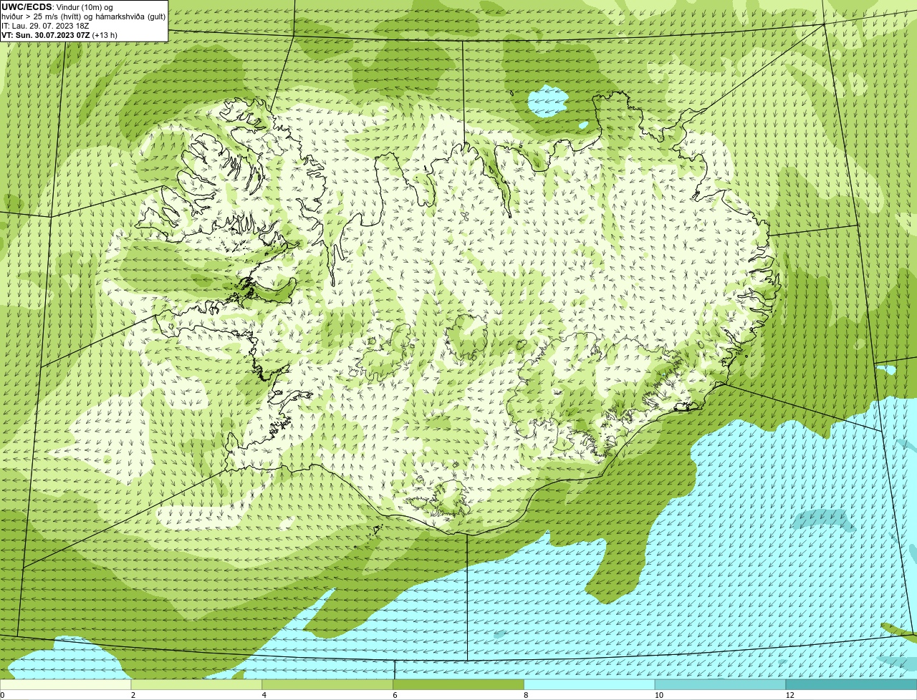Viewport: 917px width, 700px height.
Task: Click the light green 2–4 m/s legend swatch
Action: [196, 684]
